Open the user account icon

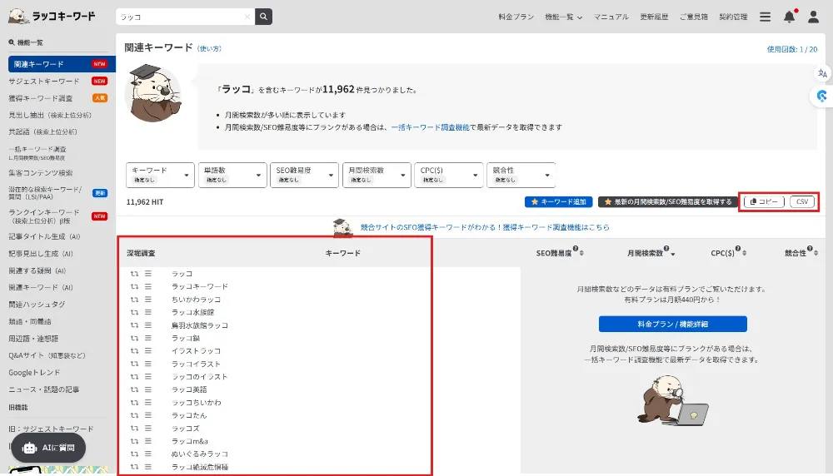tap(813, 17)
